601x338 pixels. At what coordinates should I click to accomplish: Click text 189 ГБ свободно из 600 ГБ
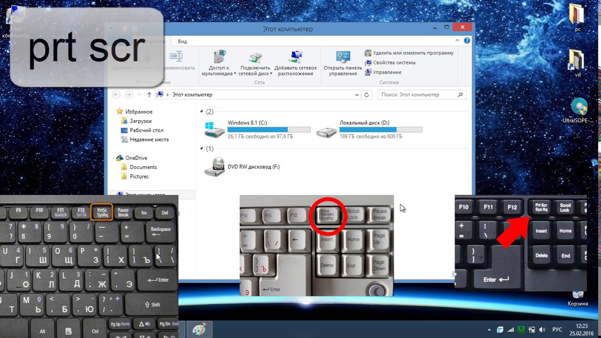(x=371, y=137)
